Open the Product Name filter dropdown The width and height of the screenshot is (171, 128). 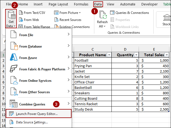tap(109, 55)
